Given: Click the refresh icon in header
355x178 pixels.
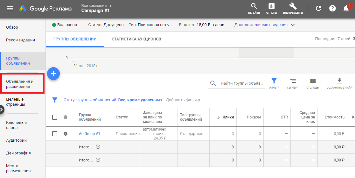Looking at the screenshot, I should 318,9.
